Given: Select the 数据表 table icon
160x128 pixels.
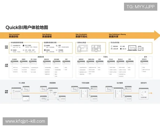Looking at the screenshot, I should tap(45, 50).
